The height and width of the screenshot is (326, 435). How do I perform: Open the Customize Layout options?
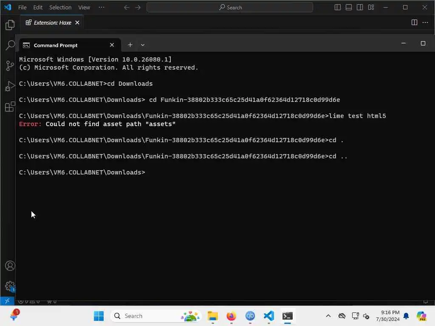(x=371, y=8)
